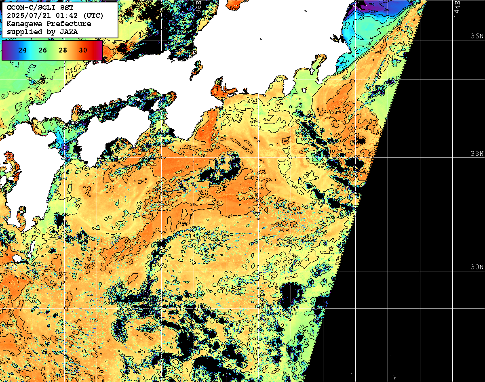Image resolution: width=485 pixels, height=382 pixels.
Task: Click the '28' value on temperature legend
Action: tap(63, 50)
